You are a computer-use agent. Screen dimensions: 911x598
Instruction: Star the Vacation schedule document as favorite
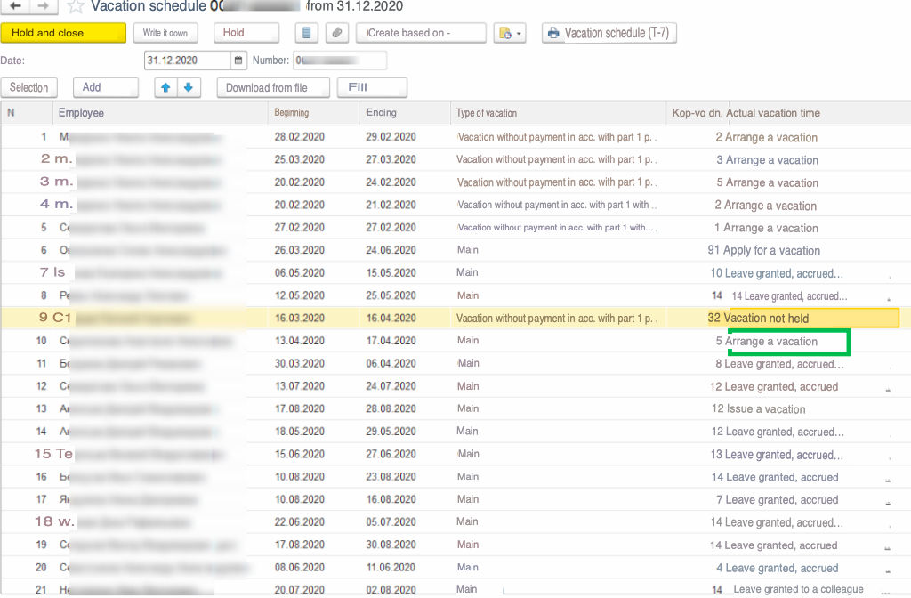(75, 7)
